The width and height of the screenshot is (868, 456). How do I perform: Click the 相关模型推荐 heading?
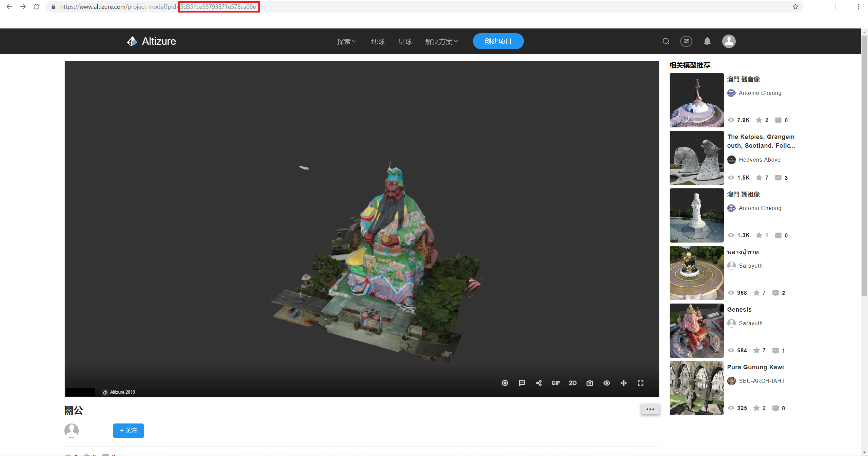click(x=690, y=65)
